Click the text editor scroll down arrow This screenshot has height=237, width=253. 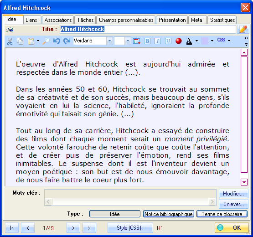pyautogui.click(x=244, y=182)
